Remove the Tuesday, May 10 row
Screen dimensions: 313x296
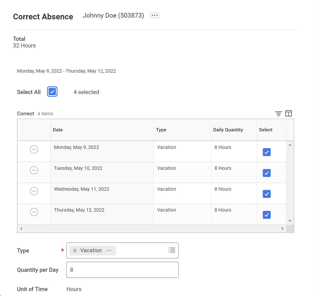tap(34, 170)
